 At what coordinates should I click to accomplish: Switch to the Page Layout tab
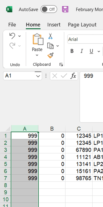pos(82,25)
